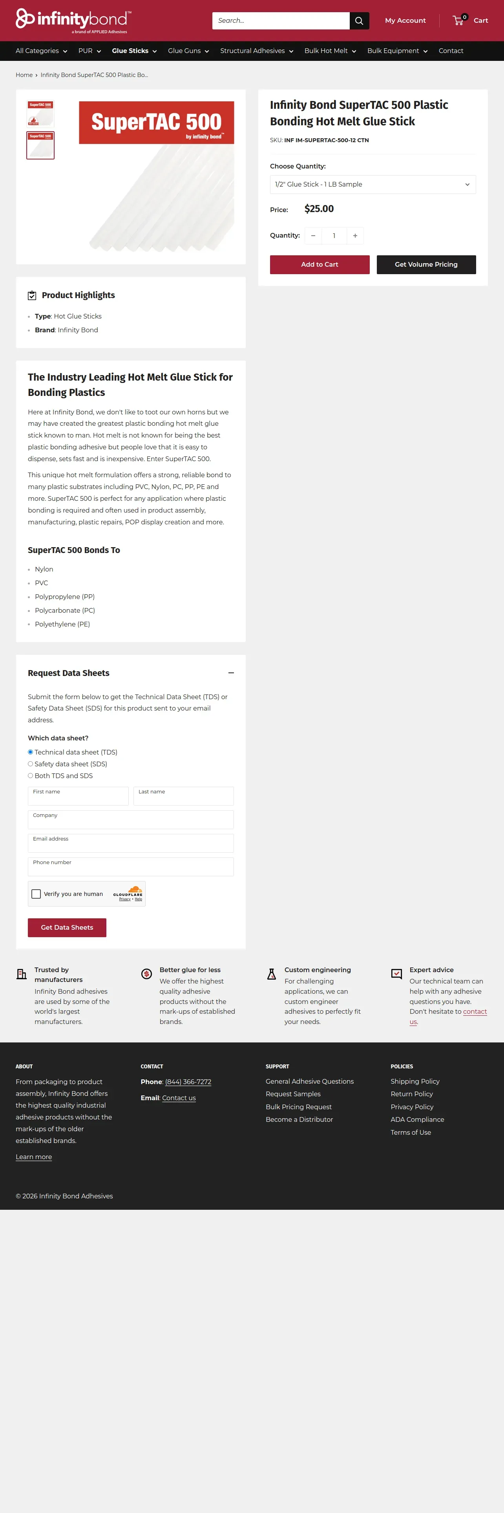The height and width of the screenshot is (1513, 504).
Task: Open the Choose Quantity dropdown
Action: (373, 185)
